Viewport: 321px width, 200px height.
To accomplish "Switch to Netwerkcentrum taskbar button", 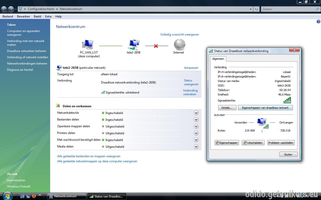I will point(66,196).
